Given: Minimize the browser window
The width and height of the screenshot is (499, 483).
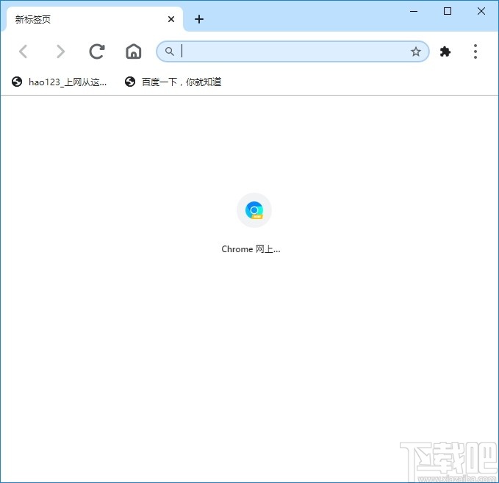Looking at the screenshot, I should pyautogui.click(x=414, y=12).
